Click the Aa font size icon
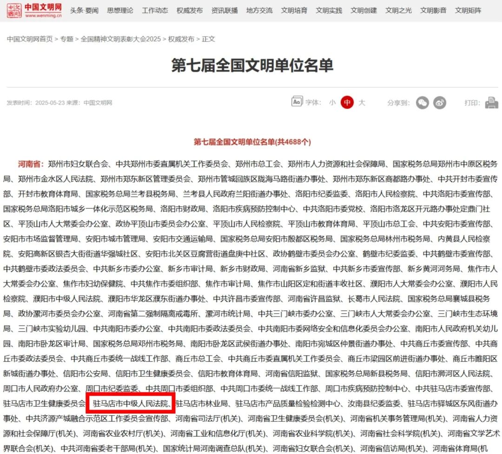This screenshot has height=454, width=502. pyautogui.click(x=297, y=102)
